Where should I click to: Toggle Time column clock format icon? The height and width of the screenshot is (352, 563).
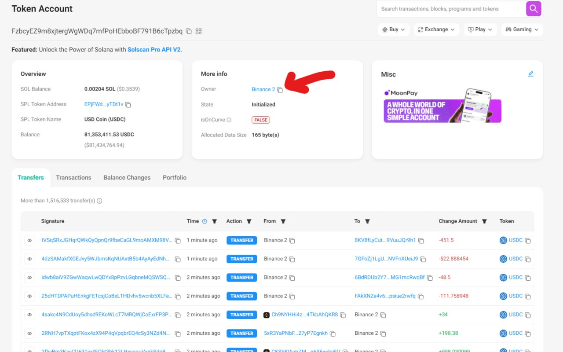point(205,221)
